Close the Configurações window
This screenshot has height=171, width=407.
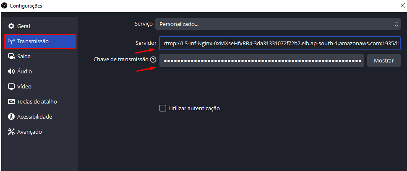pos(402,6)
